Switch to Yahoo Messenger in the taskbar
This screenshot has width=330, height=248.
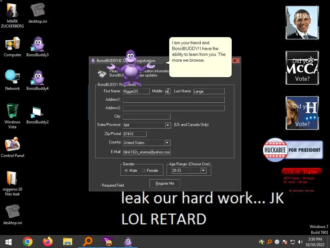click(108, 242)
